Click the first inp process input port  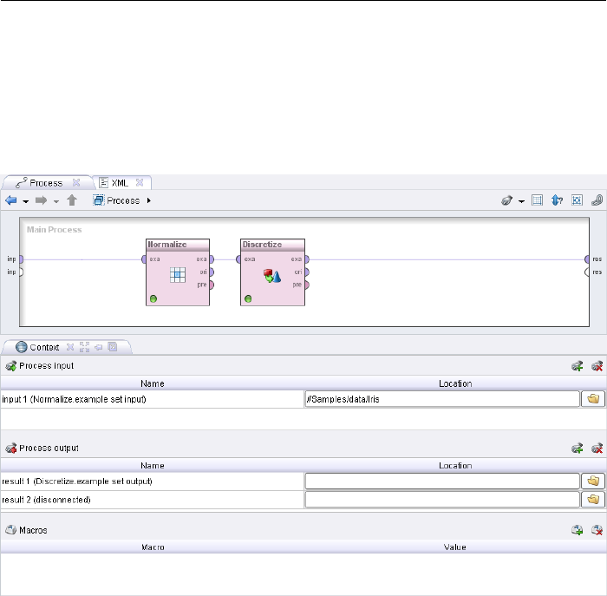coord(22,259)
